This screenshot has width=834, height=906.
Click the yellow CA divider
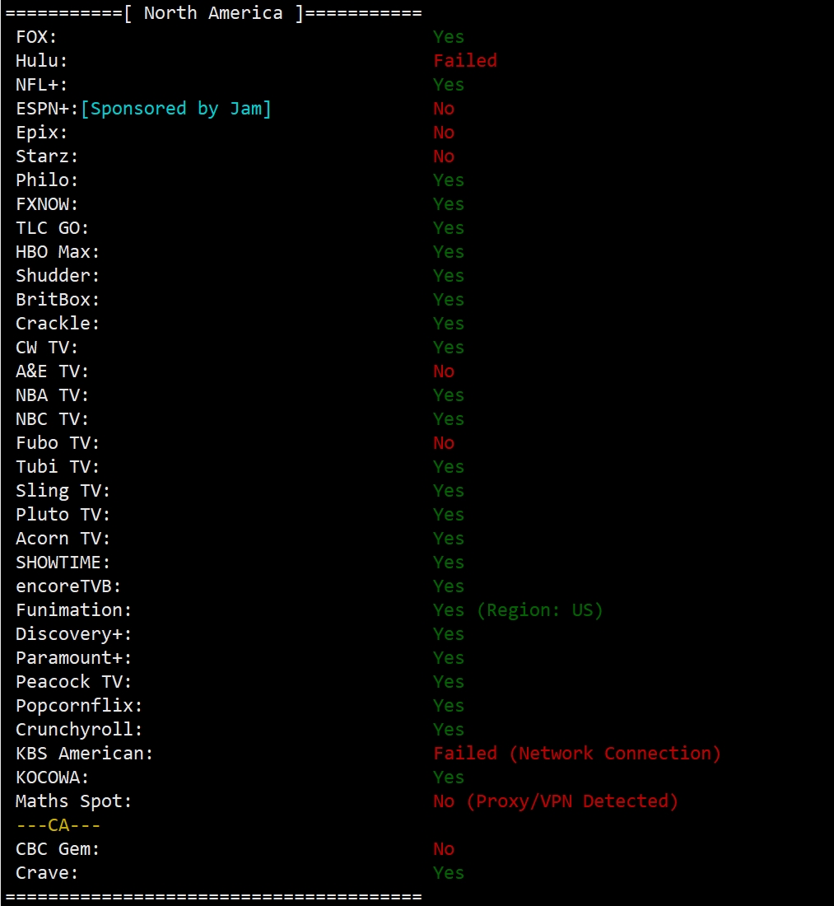tap(58, 825)
